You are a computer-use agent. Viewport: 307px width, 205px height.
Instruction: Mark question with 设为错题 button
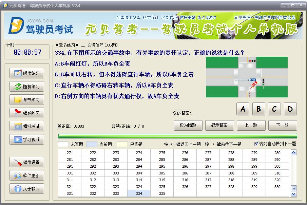(188, 125)
